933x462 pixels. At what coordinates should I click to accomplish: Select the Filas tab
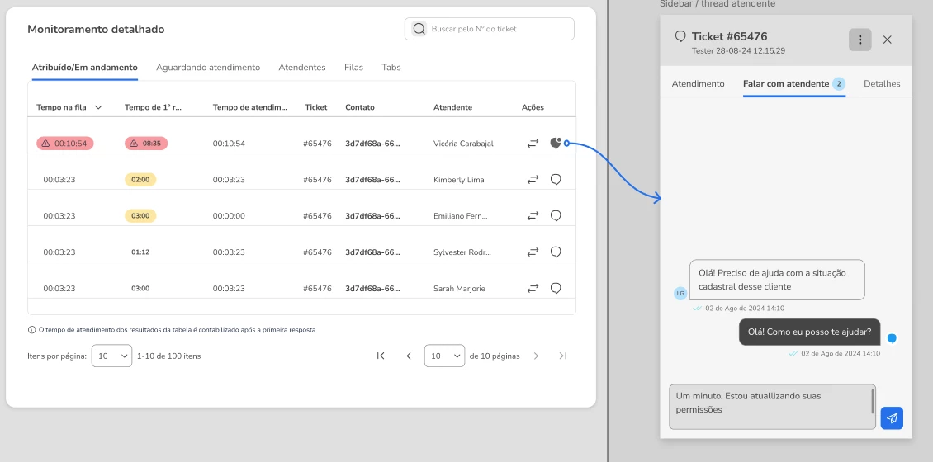pos(353,67)
